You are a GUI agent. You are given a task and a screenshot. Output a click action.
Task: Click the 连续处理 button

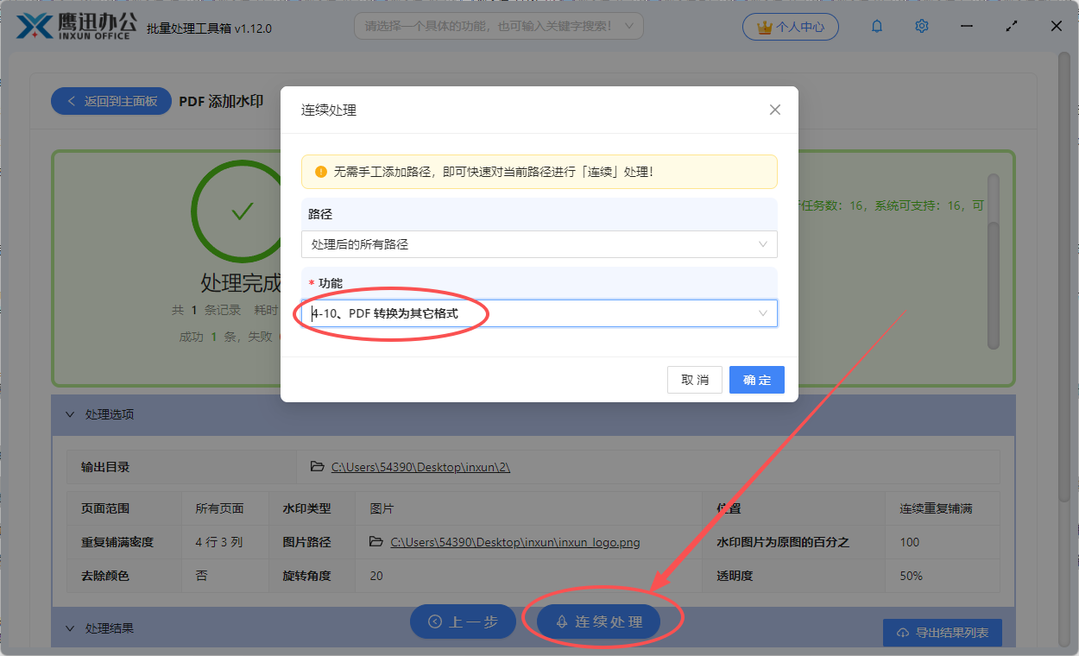pos(598,621)
